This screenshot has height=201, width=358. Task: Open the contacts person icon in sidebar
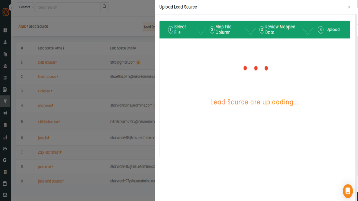coord(5,42)
